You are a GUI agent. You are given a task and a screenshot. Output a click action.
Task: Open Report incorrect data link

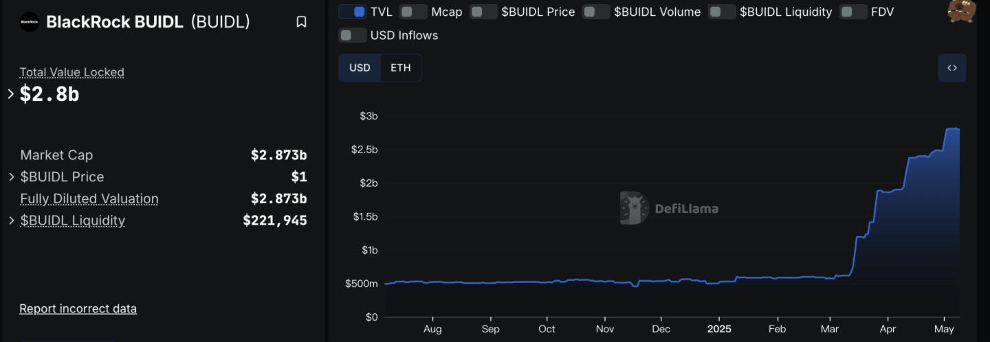point(78,308)
